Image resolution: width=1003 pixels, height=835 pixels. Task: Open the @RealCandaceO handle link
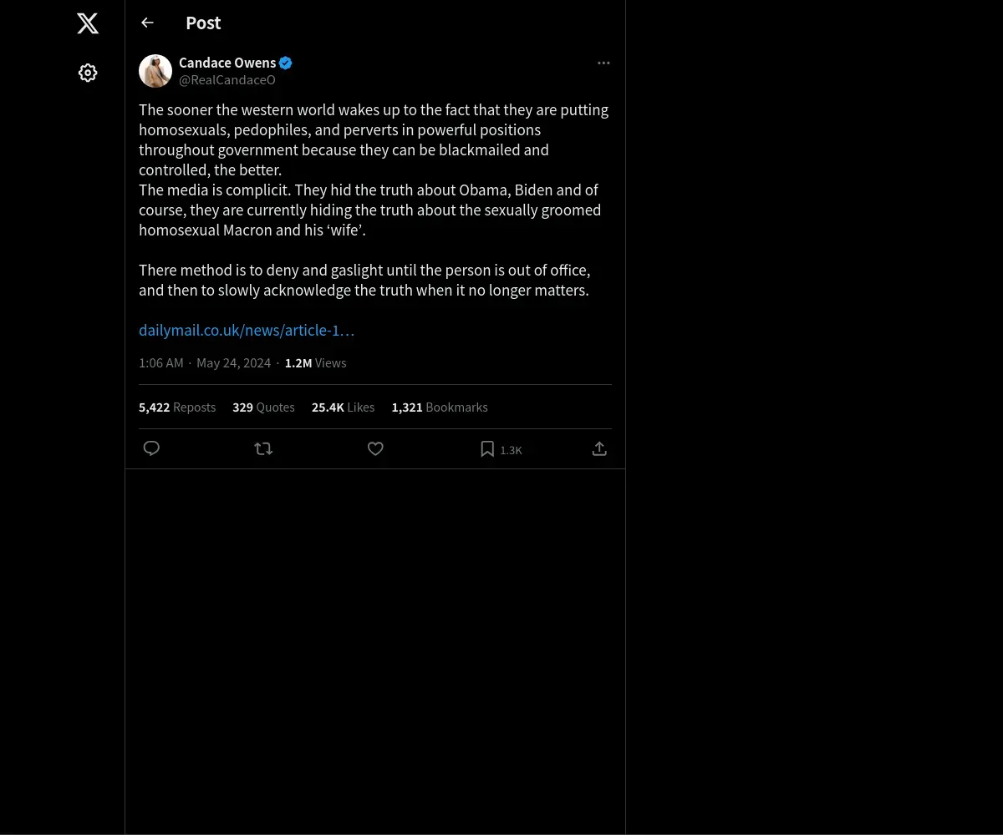click(227, 80)
